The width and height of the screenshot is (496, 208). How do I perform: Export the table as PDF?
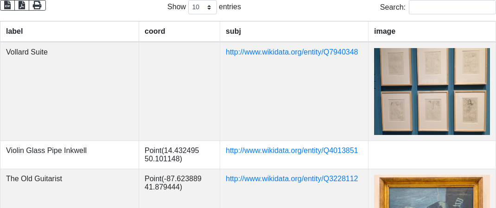pyautogui.click(x=22, y=5)
